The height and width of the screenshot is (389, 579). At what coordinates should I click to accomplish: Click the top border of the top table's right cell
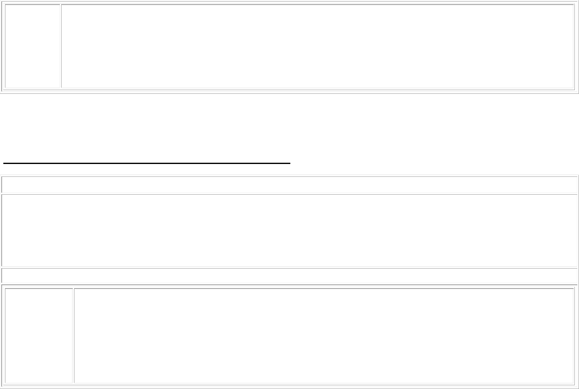pyautogui.click(x=317, y=5)
